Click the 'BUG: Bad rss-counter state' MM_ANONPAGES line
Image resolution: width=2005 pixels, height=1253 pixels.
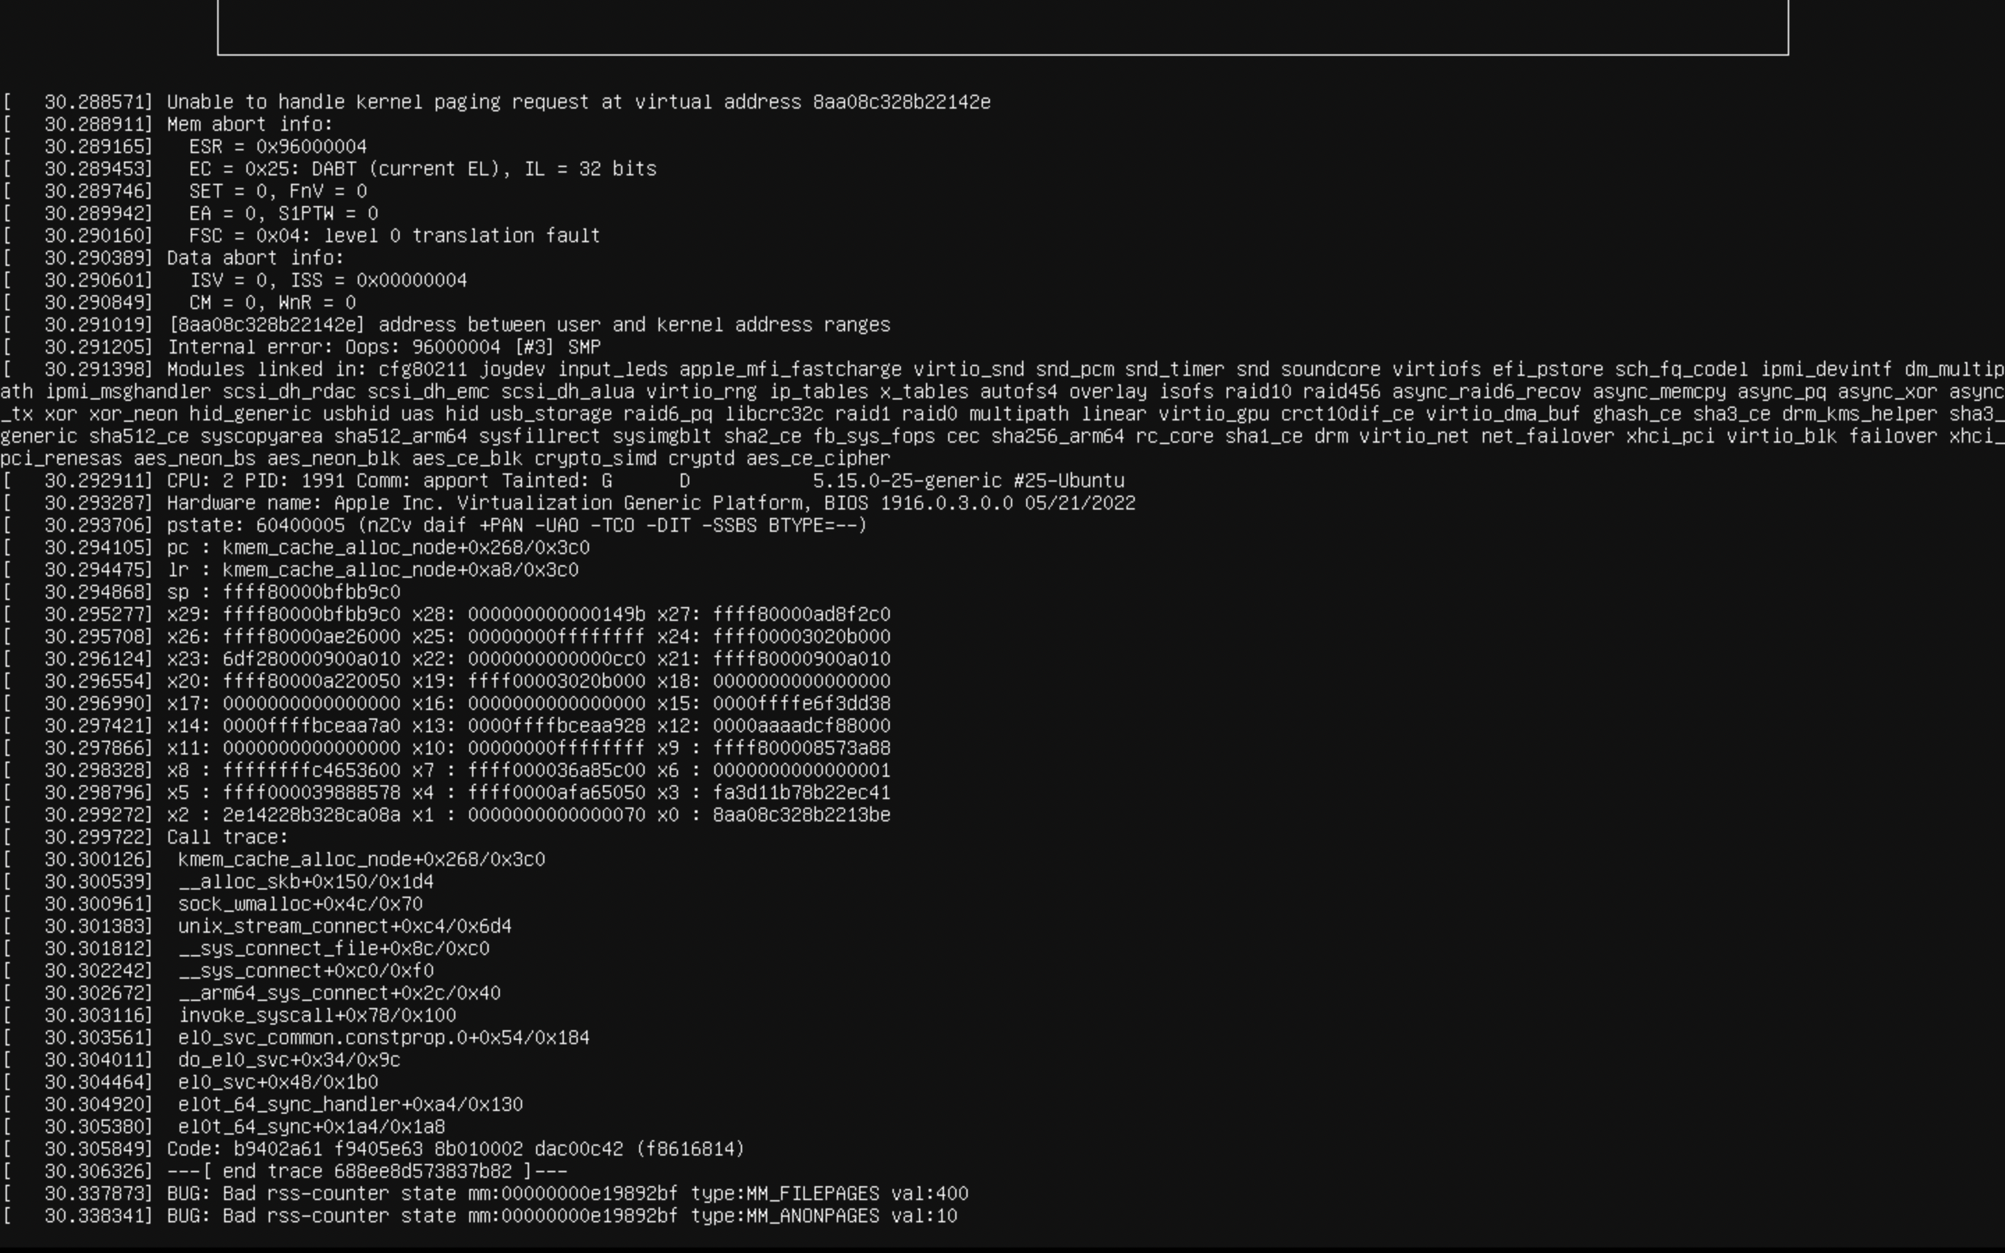coord(562,1217)
